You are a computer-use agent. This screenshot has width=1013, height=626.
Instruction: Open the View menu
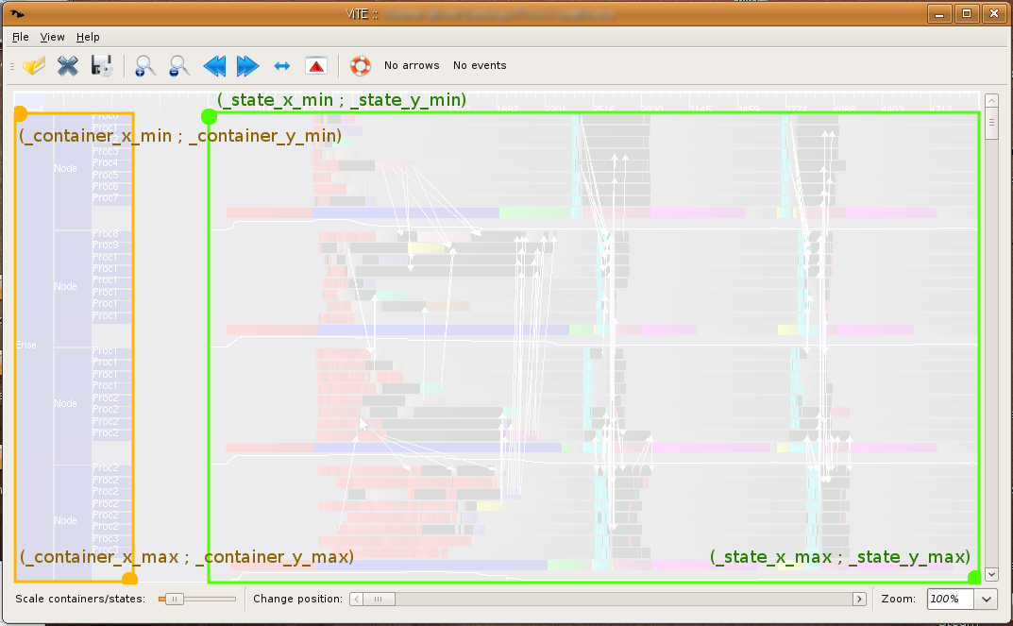(x=53, y=37)
